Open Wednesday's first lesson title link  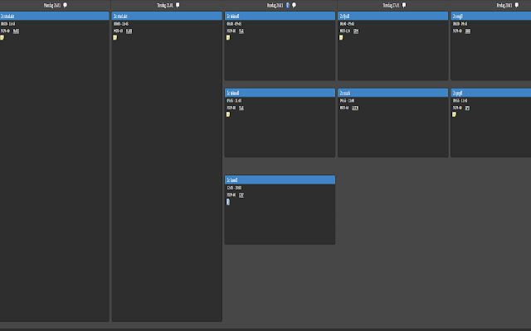[x=233, y=17]
